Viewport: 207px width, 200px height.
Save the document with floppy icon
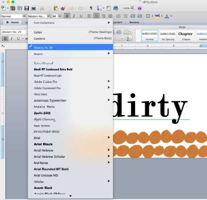click(26, 8)
